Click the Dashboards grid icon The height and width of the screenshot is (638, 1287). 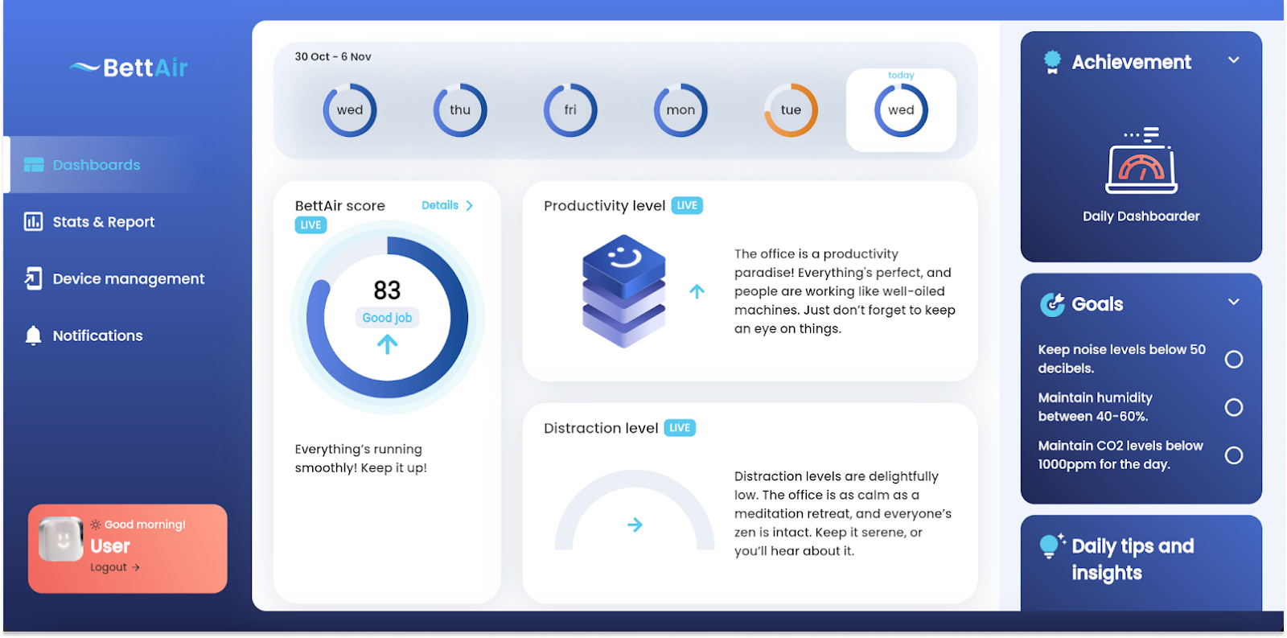coord(34,165)
